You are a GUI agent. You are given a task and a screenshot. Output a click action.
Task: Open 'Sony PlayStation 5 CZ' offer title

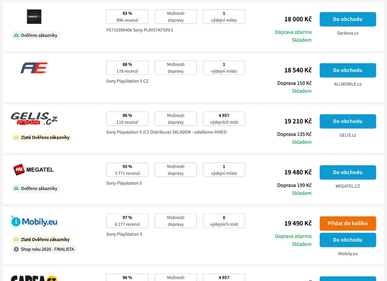tap(127, 81)
